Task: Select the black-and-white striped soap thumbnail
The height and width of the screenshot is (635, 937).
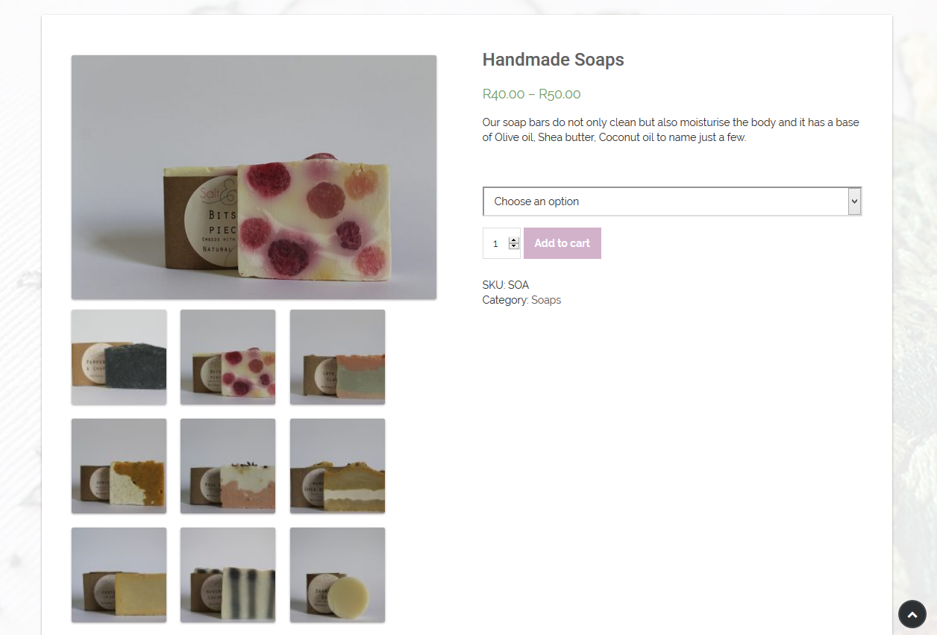Action: coord(228,575)
